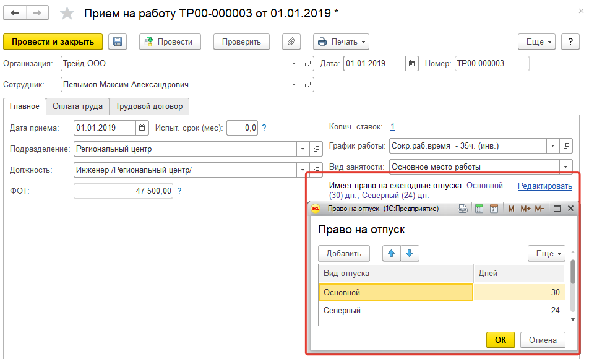589x359 pixels.
Task: Switch to the Трудовой договор tab
Action: pyautogui.click(x=149, y=106)
